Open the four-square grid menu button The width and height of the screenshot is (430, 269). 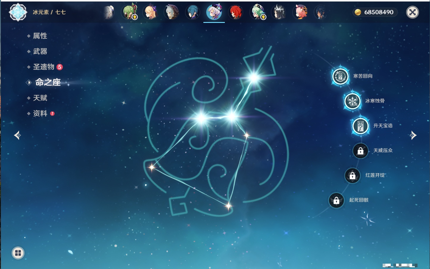click(x=18, y=253)
